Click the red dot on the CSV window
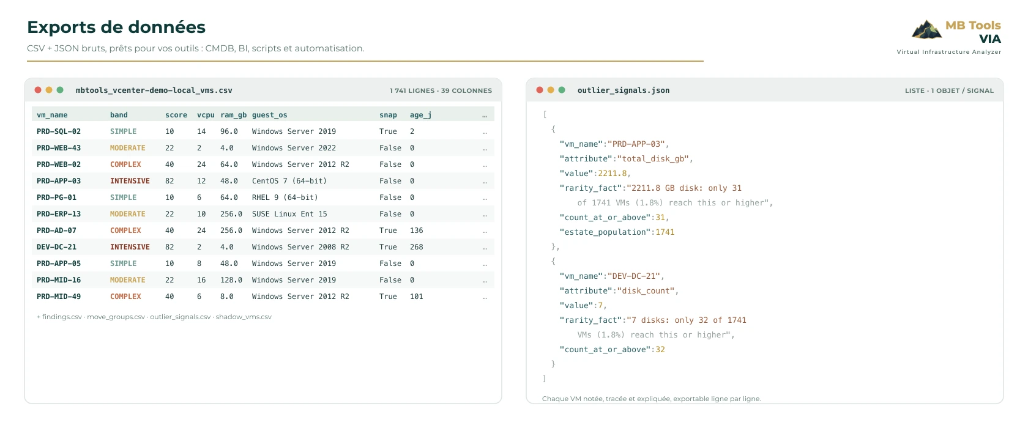This screenshot has height=428, width=1028. [38, 90]
